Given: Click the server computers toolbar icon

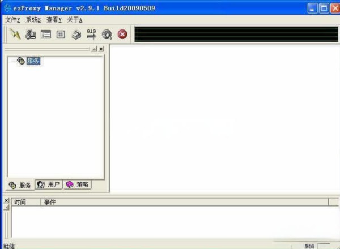Looking at the screenshot, I should [31, 35].
